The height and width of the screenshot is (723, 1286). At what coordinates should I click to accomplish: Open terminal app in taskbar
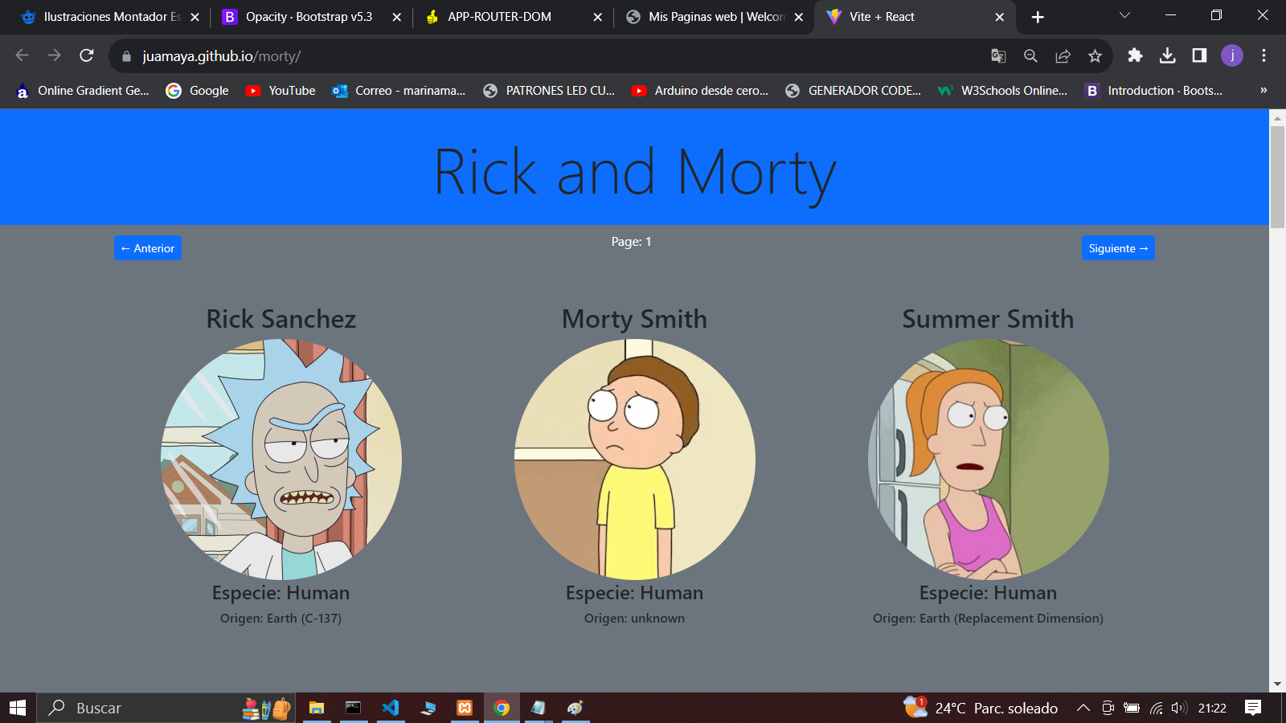coord(354,708)
